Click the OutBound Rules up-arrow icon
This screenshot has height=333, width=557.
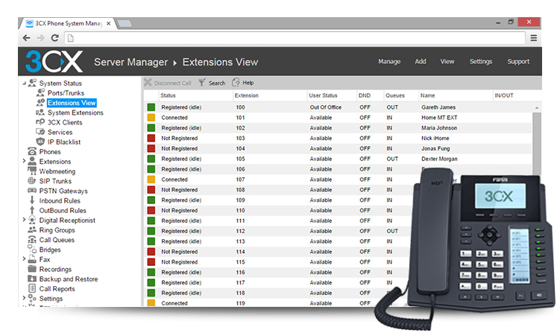coord(32,210)
